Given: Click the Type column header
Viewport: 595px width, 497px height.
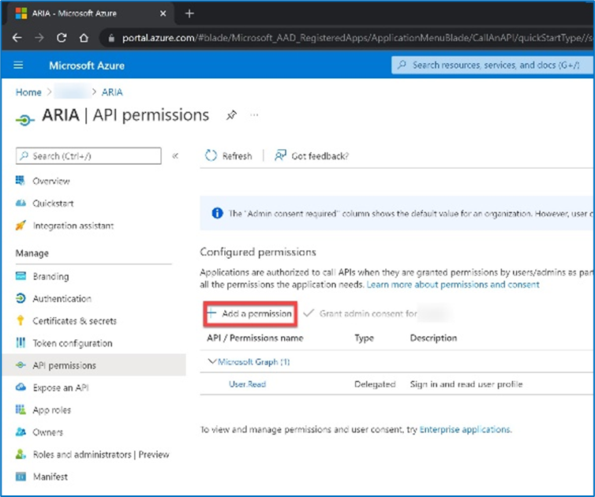Looking at the screenshot, I should pos(364,338).
